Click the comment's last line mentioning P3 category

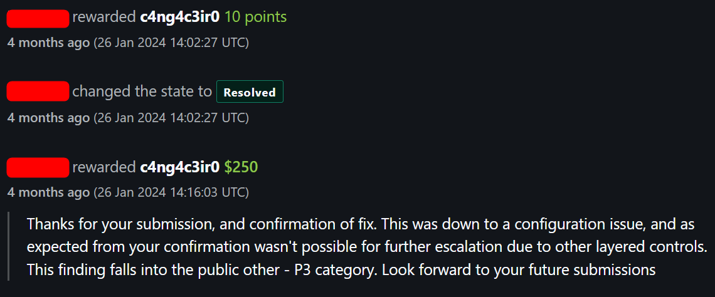341,271
